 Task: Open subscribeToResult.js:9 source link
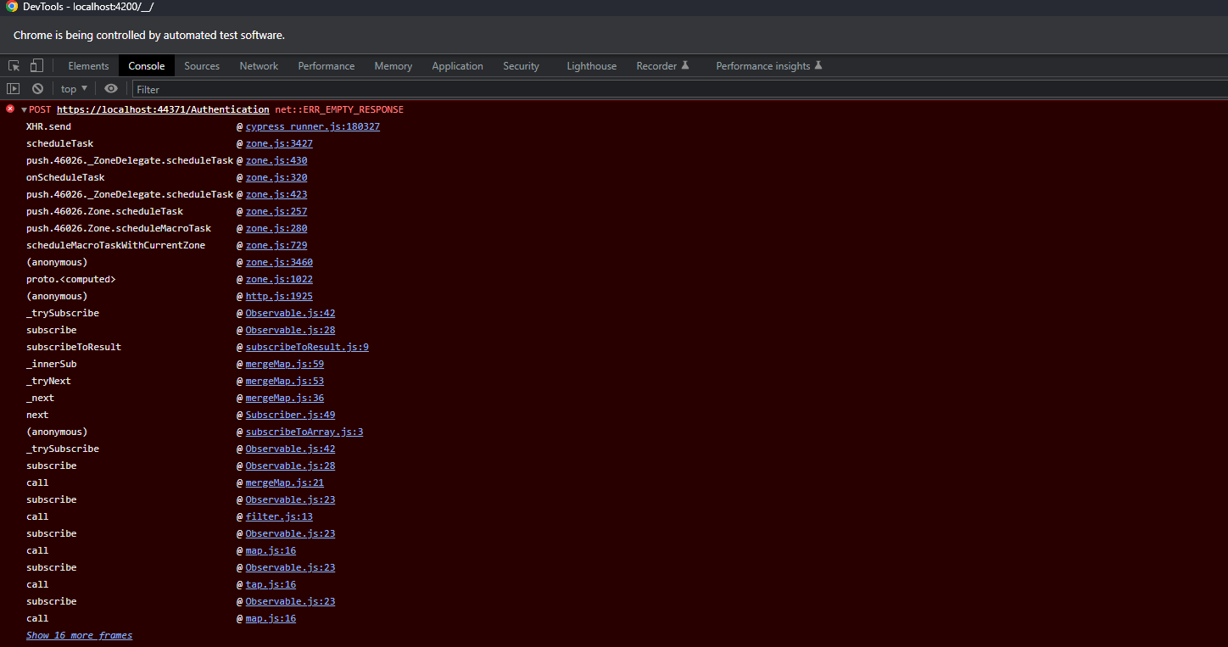307,347
